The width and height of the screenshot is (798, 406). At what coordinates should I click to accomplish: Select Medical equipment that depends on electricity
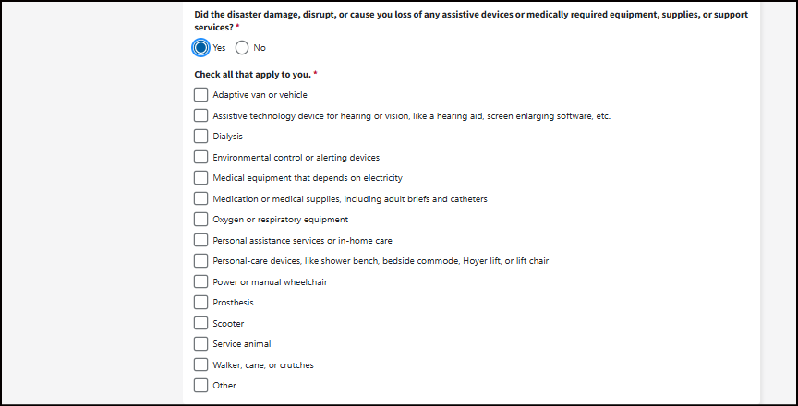[x=201, y=177]
